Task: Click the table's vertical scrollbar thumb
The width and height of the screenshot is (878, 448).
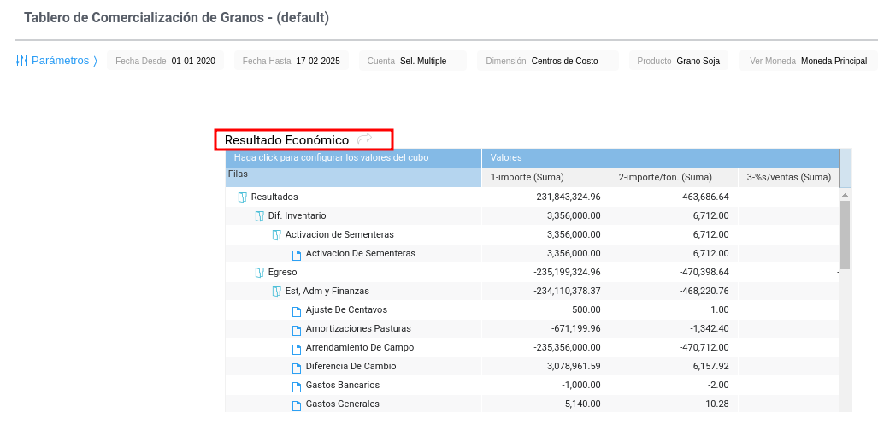Action: [845, 235]
